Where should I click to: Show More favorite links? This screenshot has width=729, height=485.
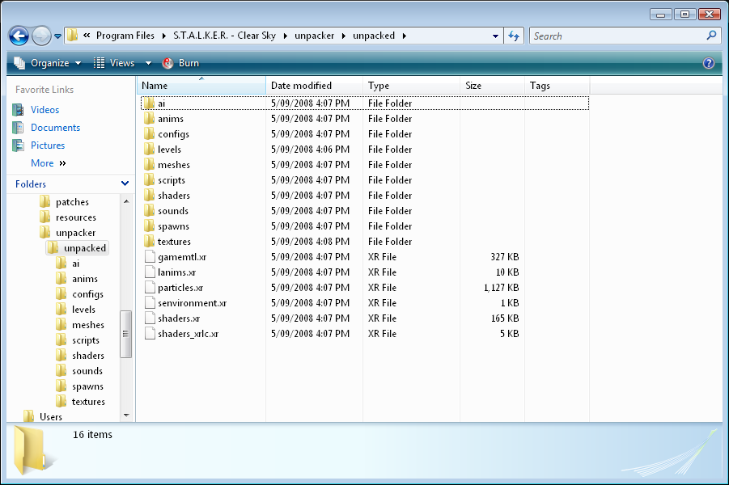[48, 163]
